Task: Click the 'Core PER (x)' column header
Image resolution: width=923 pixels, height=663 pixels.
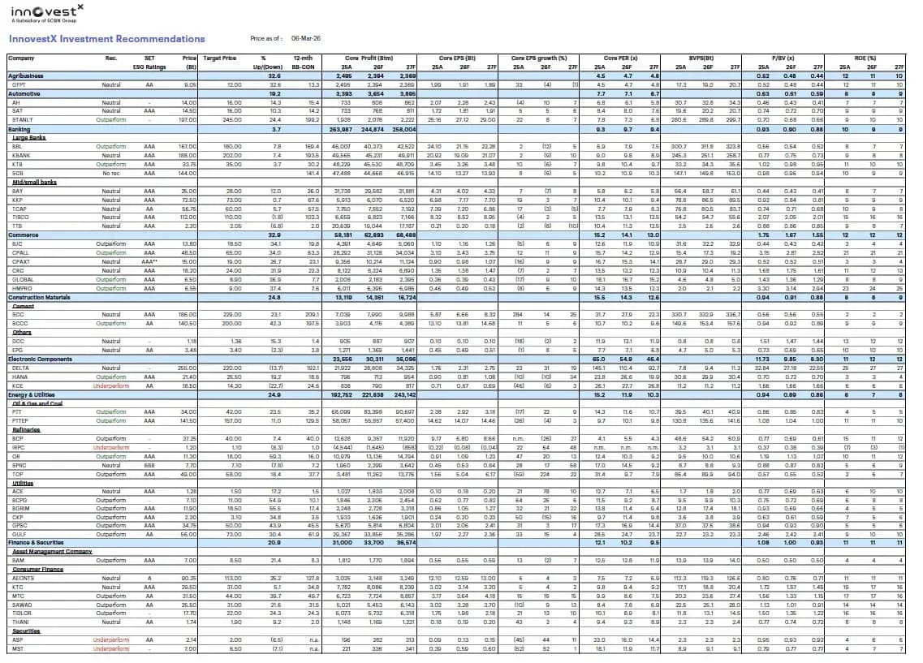Action: click(x=620, y=58)
